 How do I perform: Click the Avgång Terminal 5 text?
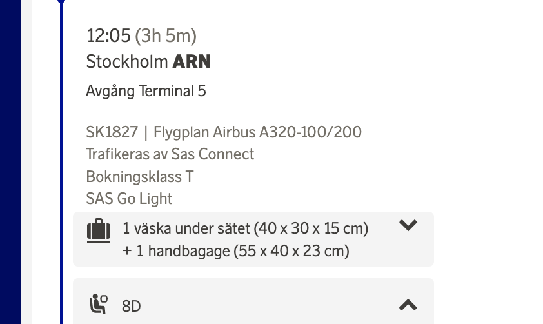pyautogui.click(x=146, y=91)
